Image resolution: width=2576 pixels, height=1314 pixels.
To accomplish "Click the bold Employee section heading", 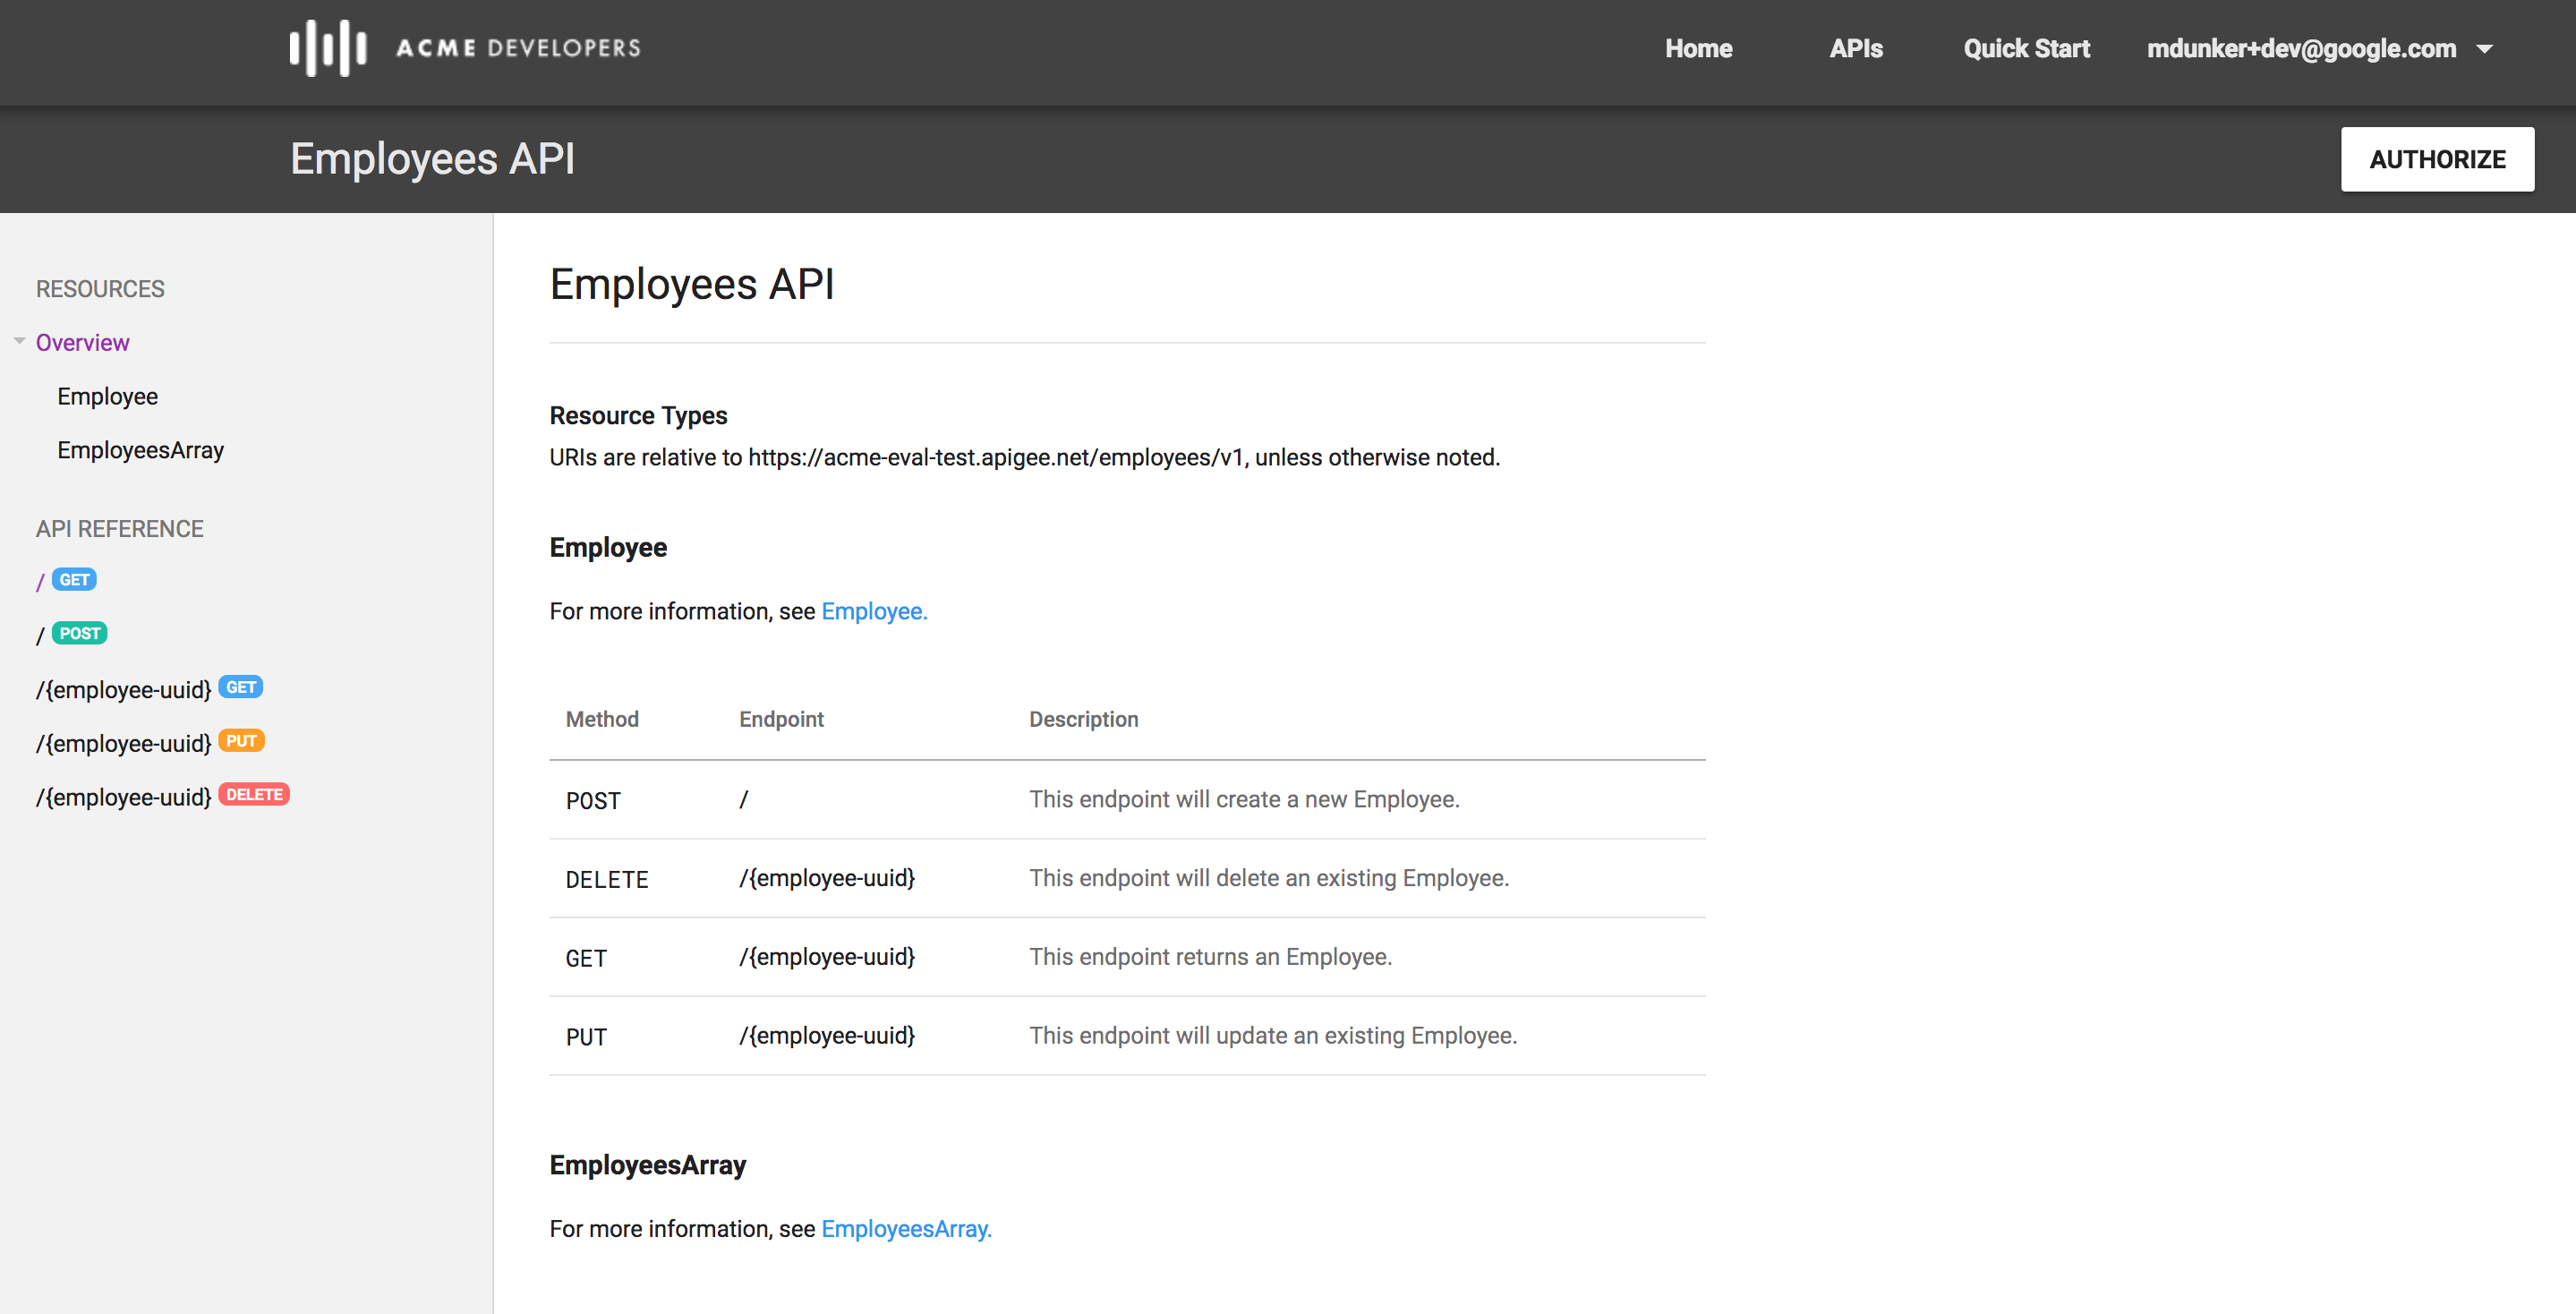I will point(608,547).
